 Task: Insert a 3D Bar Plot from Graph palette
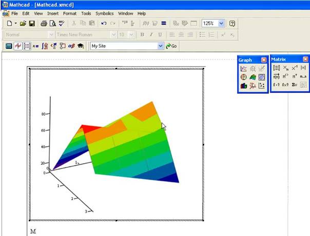coord(244,86)
